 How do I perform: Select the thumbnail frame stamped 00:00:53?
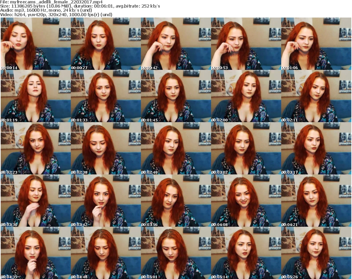point(246,44)
